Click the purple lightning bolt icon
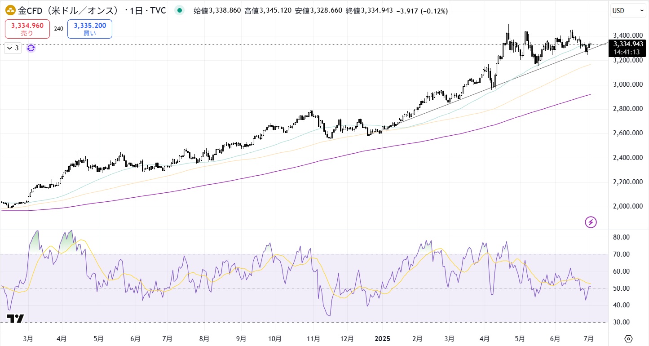649x346 pixels. pos(591,222)
